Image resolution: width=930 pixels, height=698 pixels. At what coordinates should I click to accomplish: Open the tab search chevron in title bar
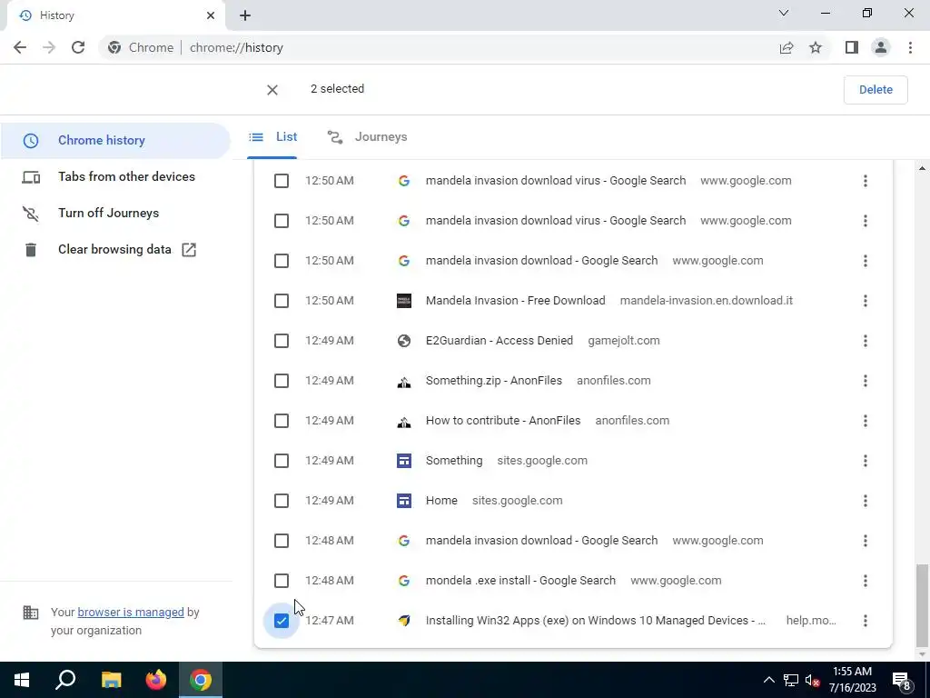(784, 13)
